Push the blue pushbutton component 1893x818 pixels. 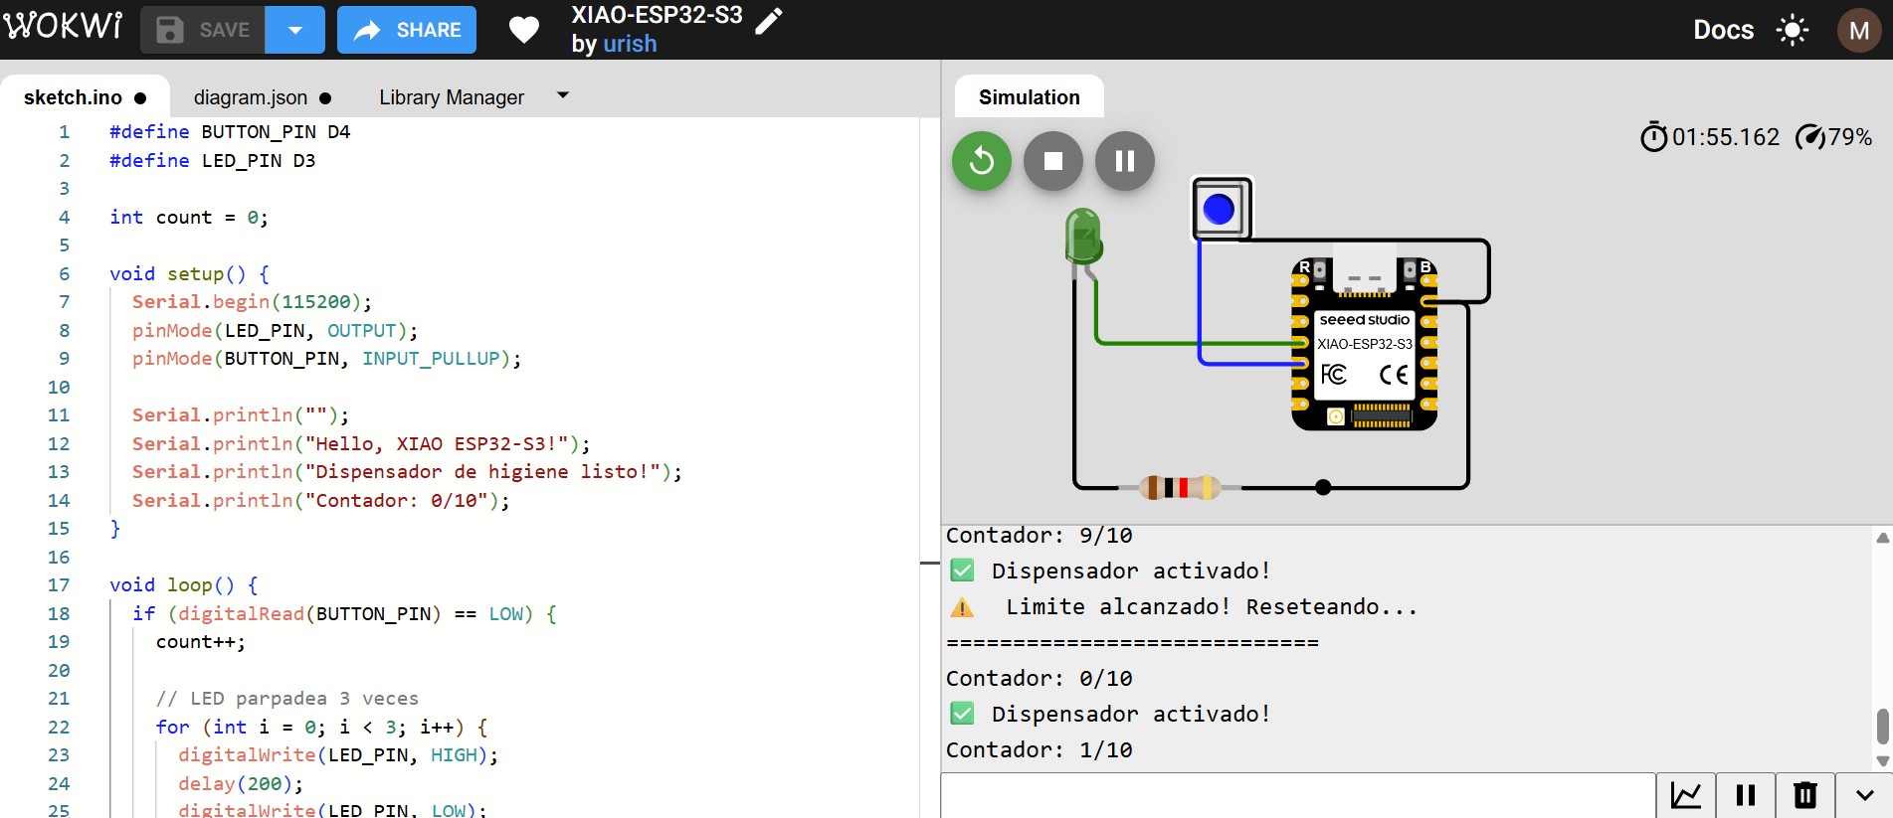tap(1220, 209)
